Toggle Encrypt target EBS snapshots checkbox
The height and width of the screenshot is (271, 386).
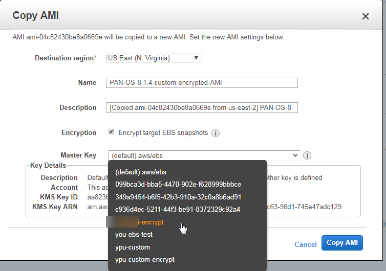[x=111, y=132]
